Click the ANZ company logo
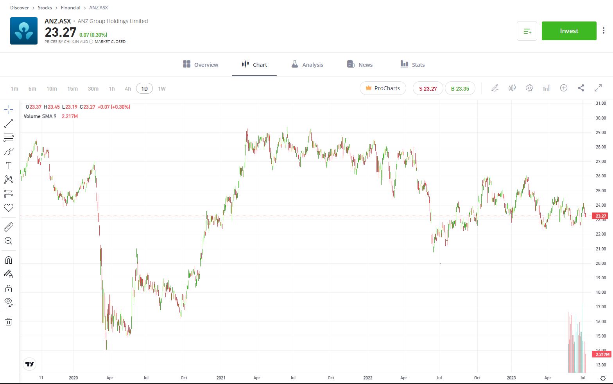The image size is (613, 384). click(24, 31)
